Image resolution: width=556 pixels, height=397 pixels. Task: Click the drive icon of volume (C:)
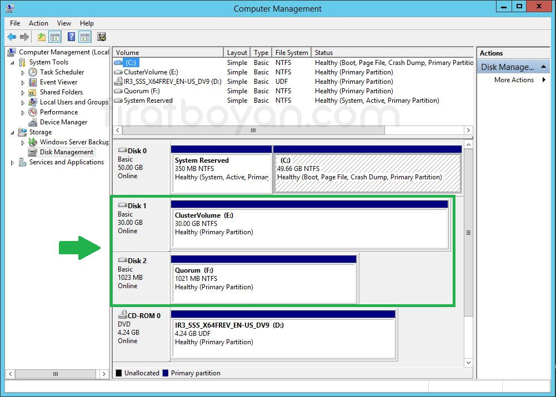[x=118, y=63]
